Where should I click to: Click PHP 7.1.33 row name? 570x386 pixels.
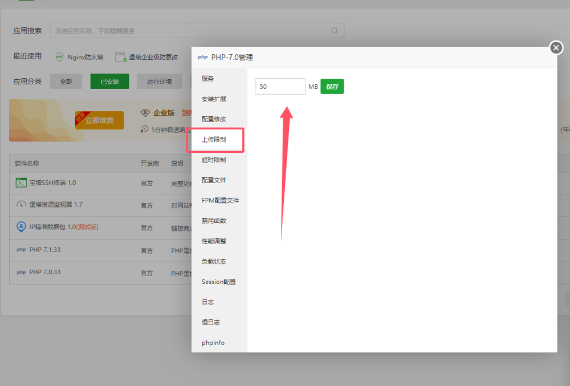point(45,250)
